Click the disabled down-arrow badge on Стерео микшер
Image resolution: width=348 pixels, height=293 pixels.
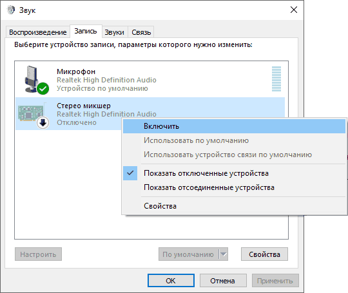tap(43, 122)
